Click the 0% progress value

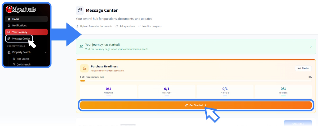[310, 77]
